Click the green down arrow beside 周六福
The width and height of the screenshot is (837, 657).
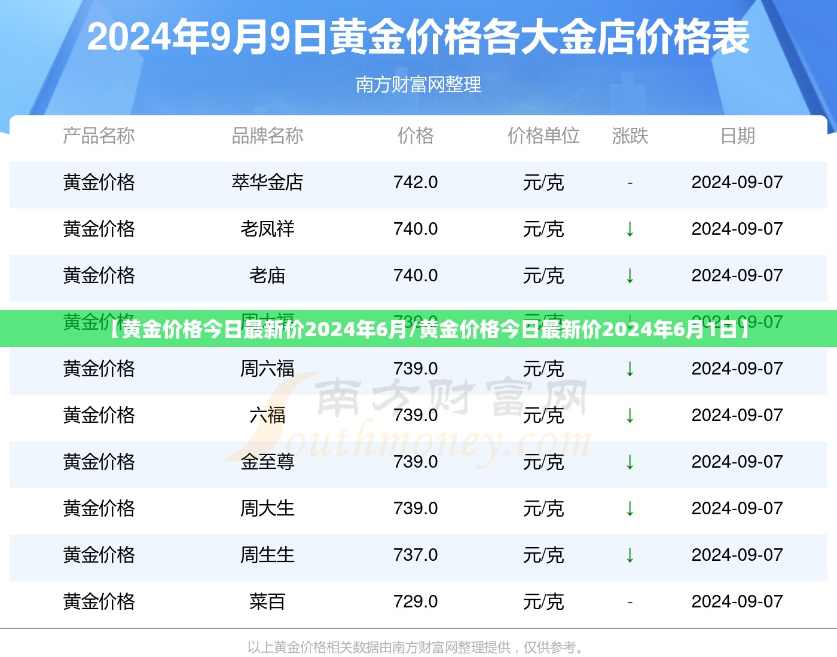630,369
